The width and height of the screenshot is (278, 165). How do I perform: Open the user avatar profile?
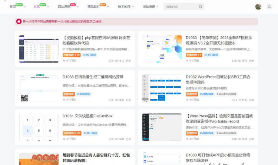[258, 7]
